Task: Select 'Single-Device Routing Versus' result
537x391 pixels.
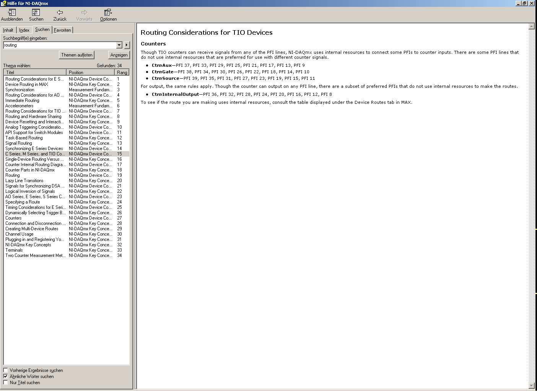Action: coord(67,159)
